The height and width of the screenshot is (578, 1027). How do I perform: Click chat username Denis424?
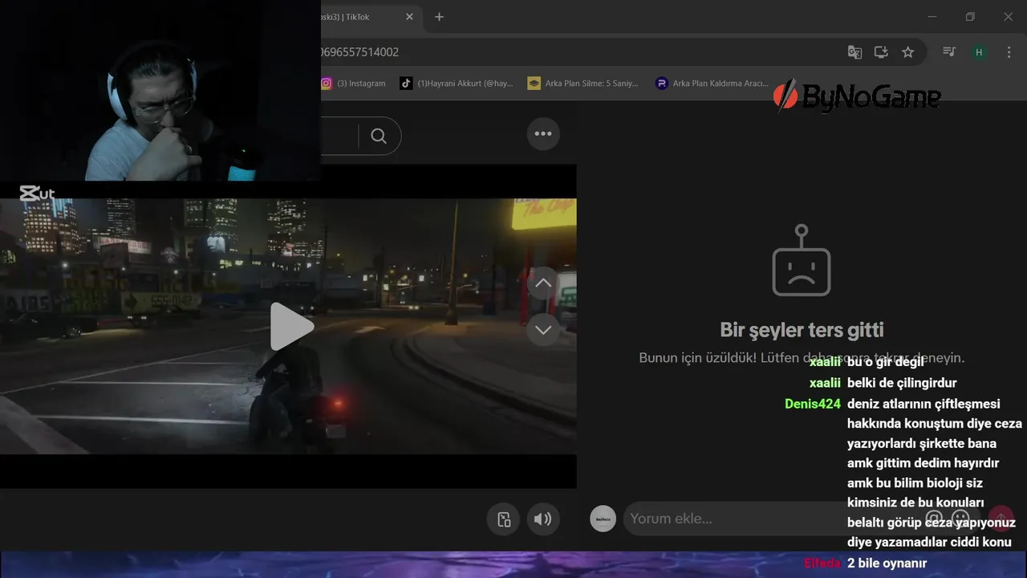pos(813,404)
